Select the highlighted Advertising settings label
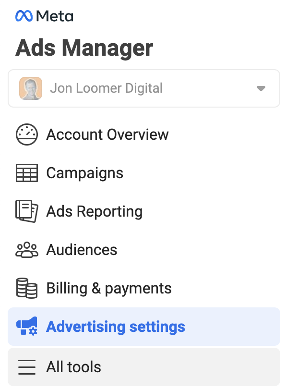The width and height of the screenshot is (286, 390). coord(116,327)
